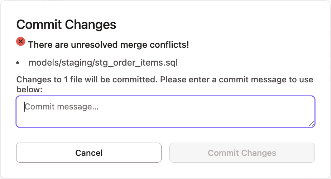The width and height of the screenshot is (331, 179).
Task: Click the unresolved merge conflicts warning text
Action: coord(109,45)
